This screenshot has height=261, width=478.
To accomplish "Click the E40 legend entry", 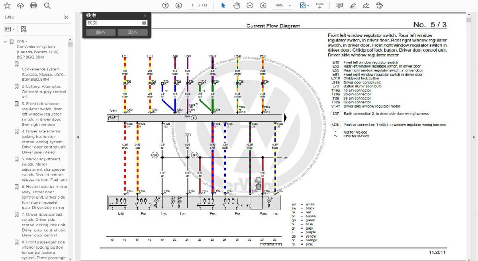I will pos(365,62).
